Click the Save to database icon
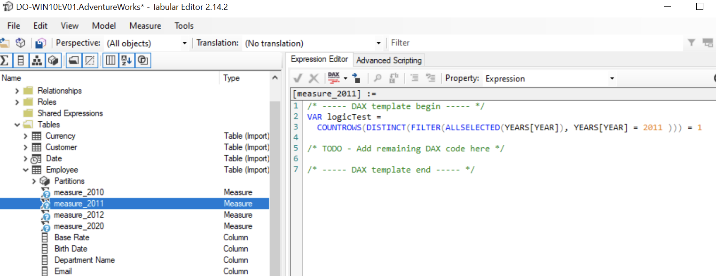This screenshot has width=716, height=276. [x=41, y=43]
